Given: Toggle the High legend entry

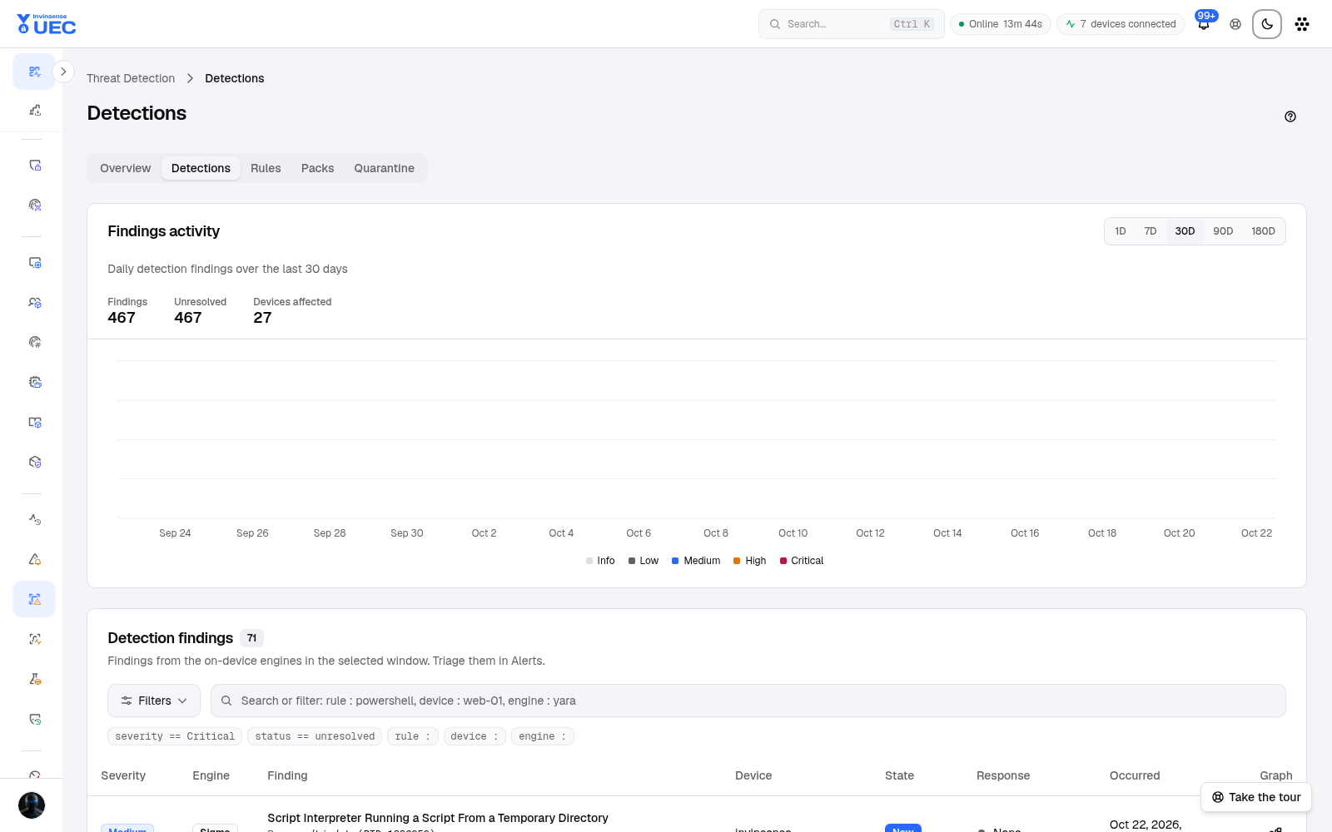Looking at the screenshot, I should point(749,561).
